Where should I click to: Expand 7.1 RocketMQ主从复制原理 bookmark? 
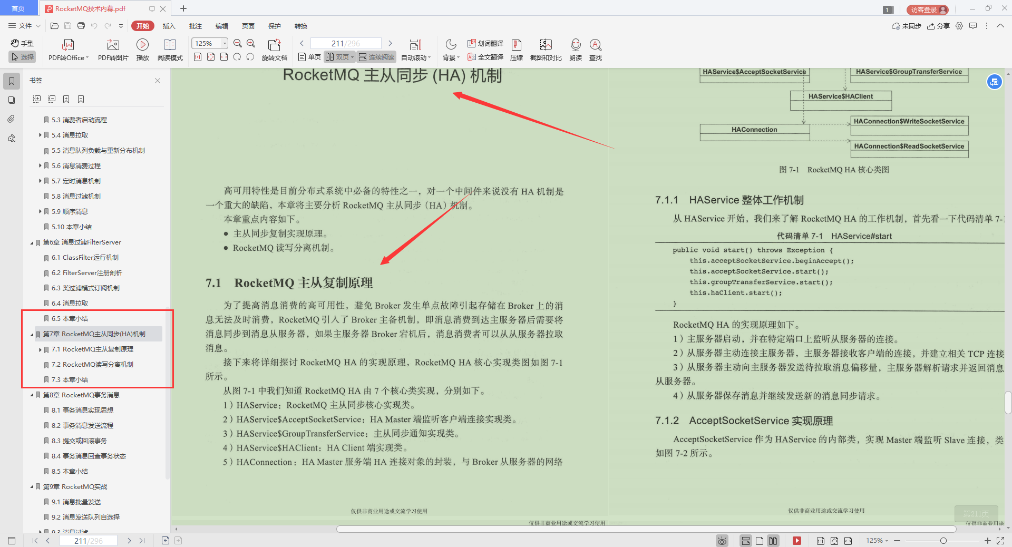click(x=40, y=349)
